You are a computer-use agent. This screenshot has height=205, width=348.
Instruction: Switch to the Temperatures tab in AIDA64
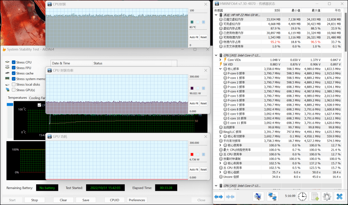[17, 98]
